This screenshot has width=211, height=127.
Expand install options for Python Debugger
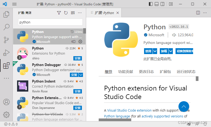click(81, 75)
